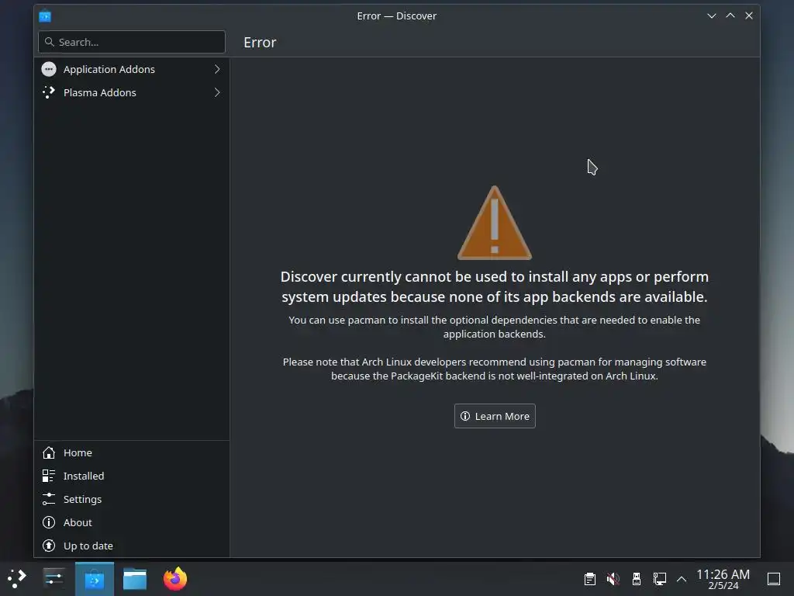Open the Up to date updates page
Image resolution: width=794 pixels, height=596 pixels.
pyautogui.click(x=132, y=546)
